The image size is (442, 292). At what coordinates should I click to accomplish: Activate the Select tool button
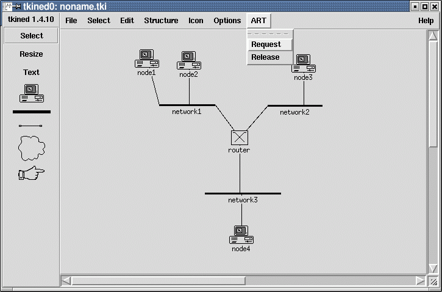(31, 36)
